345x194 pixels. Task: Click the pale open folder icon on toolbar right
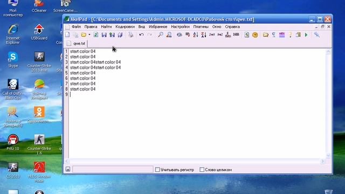click(x=266, y=34)
